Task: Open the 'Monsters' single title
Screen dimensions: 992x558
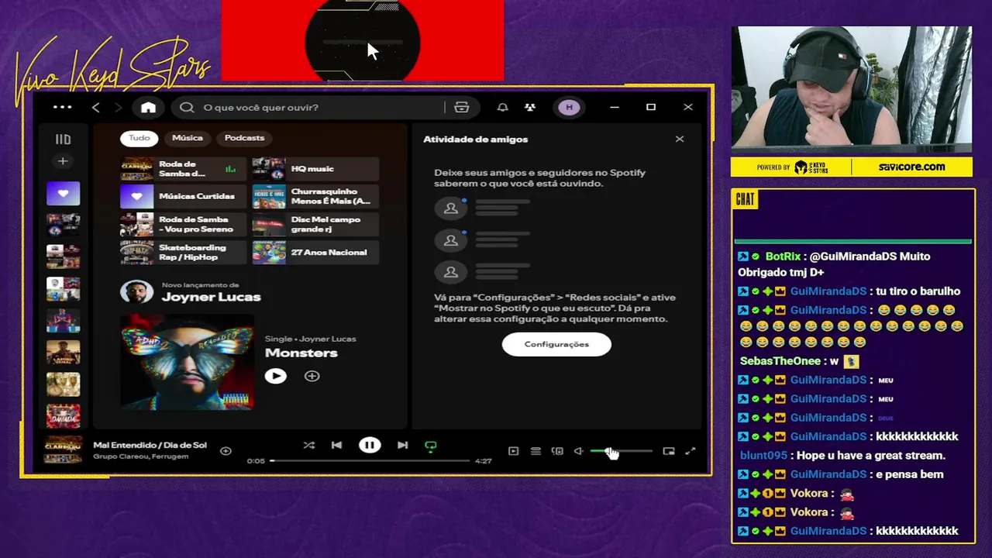Action: pos(301,353)
